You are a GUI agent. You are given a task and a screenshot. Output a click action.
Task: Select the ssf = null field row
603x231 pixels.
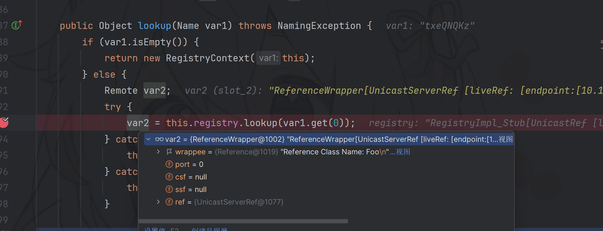[x=191, y=190]
